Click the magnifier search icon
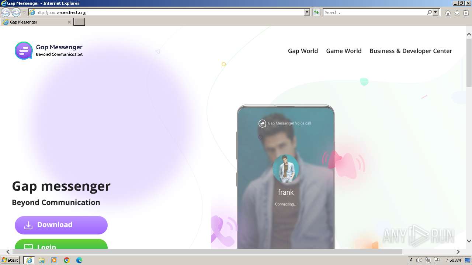The height and width of the screenshot is (265, 472). pyautogui.click(x=429, y=12)
